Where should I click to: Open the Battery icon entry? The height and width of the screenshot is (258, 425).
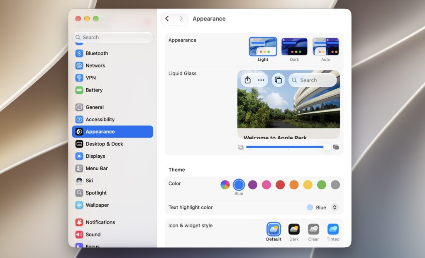pos(79,90)
